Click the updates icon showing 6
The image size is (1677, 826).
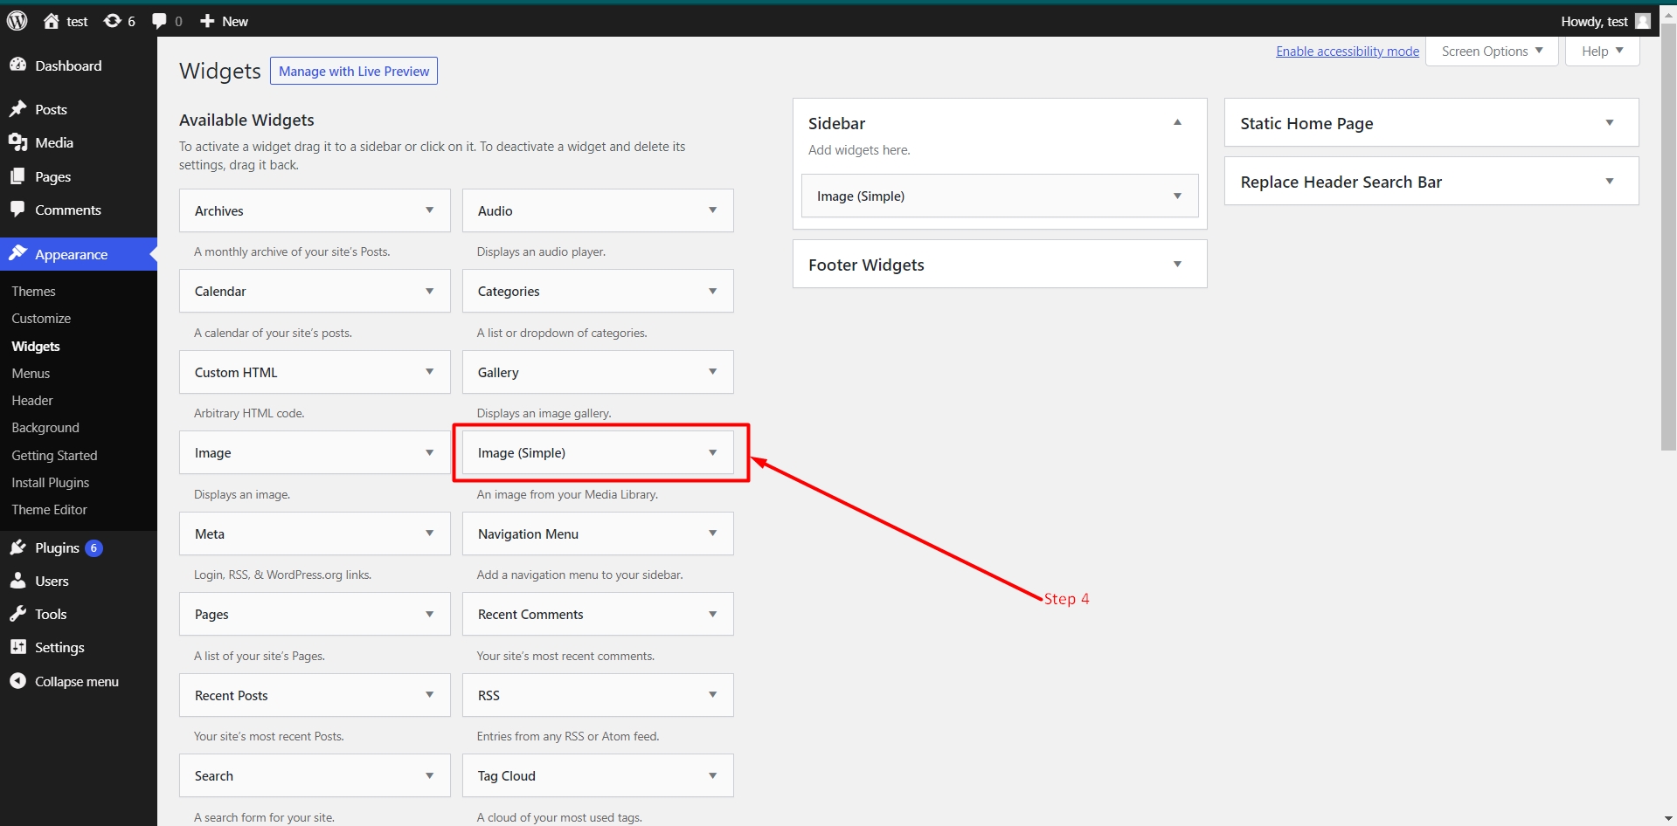[x=113, y=21]
